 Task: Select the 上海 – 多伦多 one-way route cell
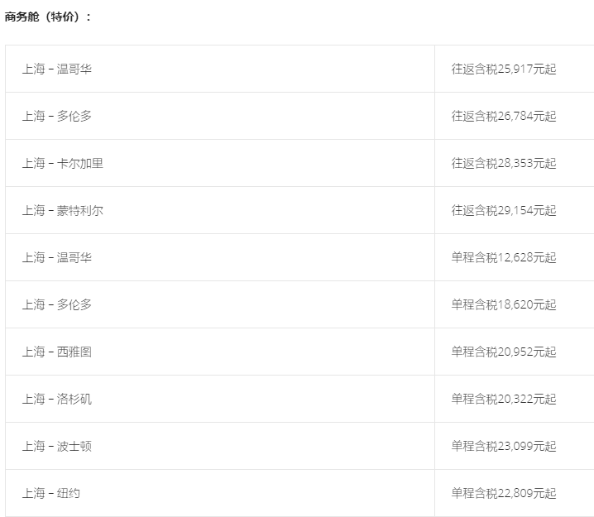pyautogui.click(x=57, y=305)
